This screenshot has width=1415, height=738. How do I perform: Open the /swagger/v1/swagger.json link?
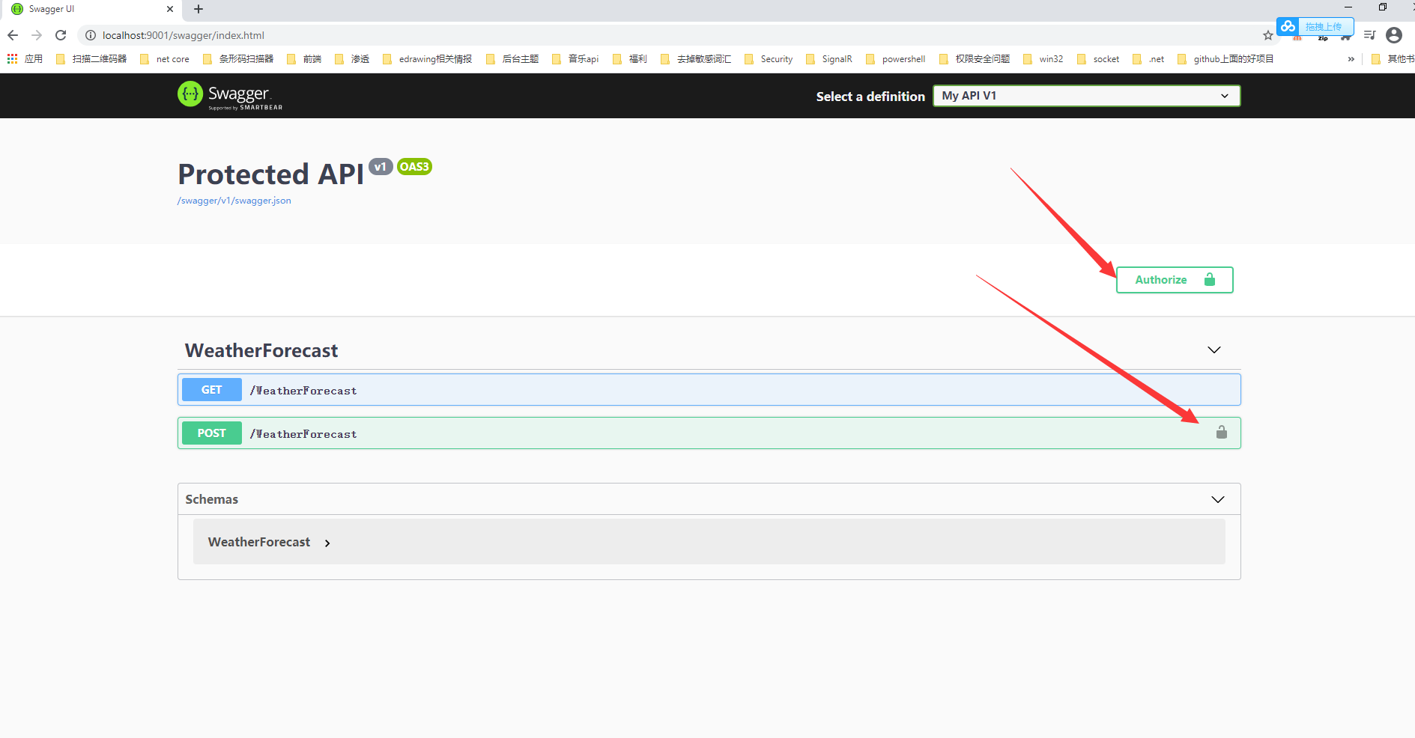pos(234,201)
